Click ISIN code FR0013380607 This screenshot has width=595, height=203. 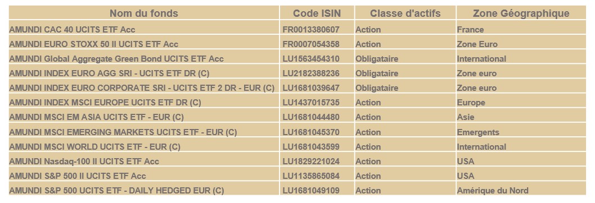[x=311, y=30]
